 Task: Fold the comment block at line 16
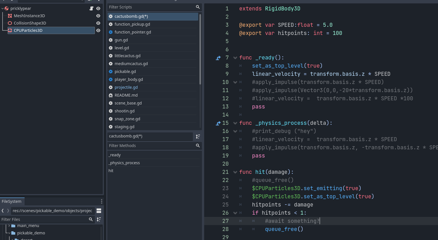tap(235, 131)
